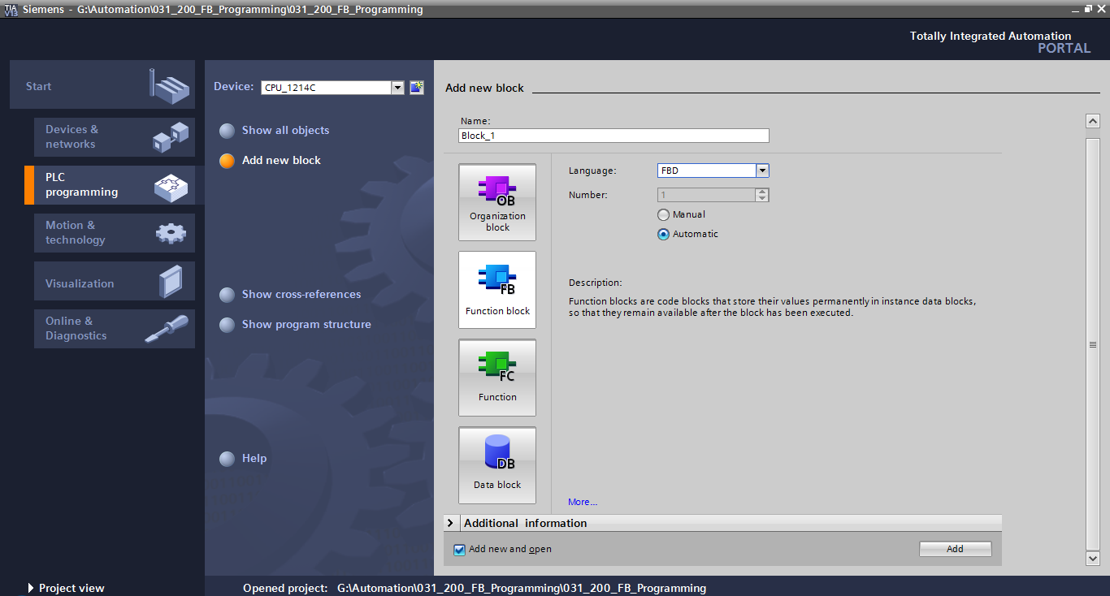Expand Additional information section

pyautogui.click(x=451, y=523)
